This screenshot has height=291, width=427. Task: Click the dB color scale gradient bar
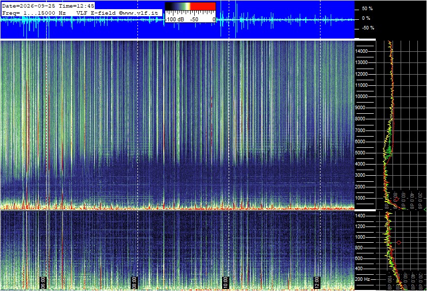click(190, 6)
